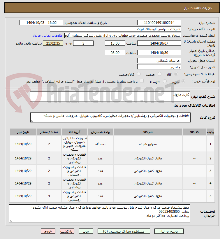Click the 'چاپ' print button

(x=86, y=231)
